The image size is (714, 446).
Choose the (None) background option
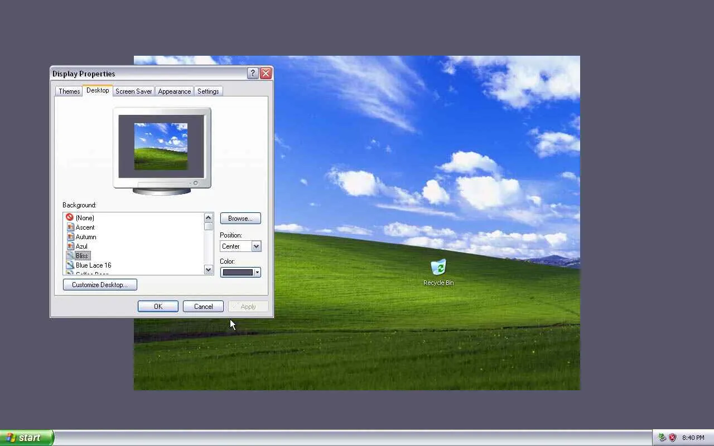(x=85, y=218)
